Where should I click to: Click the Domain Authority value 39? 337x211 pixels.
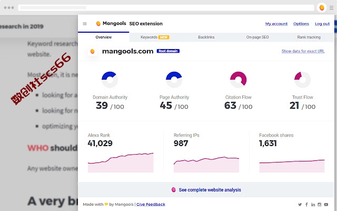click(x=102, y=105)
